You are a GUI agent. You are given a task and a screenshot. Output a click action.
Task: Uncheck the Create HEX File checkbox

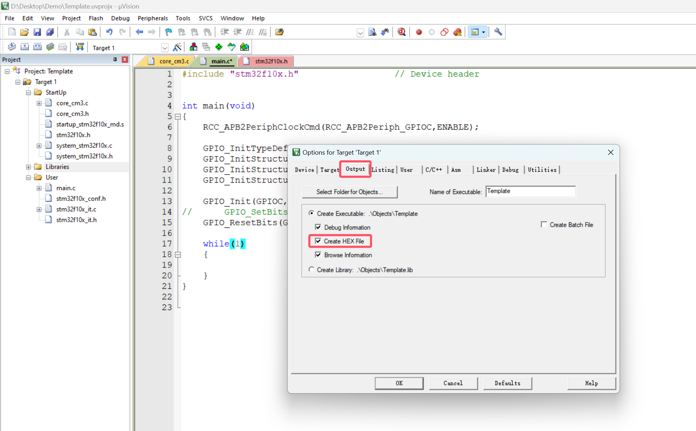(318, 241)
